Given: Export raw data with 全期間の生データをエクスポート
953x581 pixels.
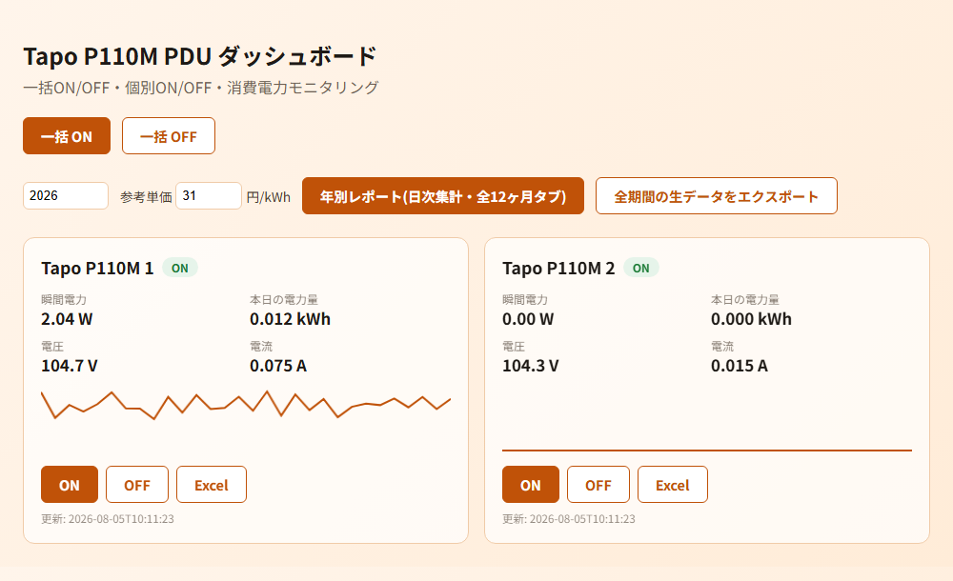Looking at the screenshot, I should (717, 195).
